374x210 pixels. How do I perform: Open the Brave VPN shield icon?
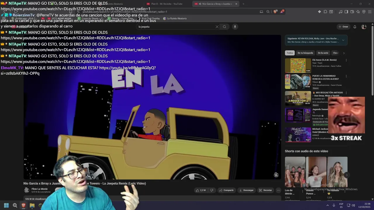coord(364,12)
